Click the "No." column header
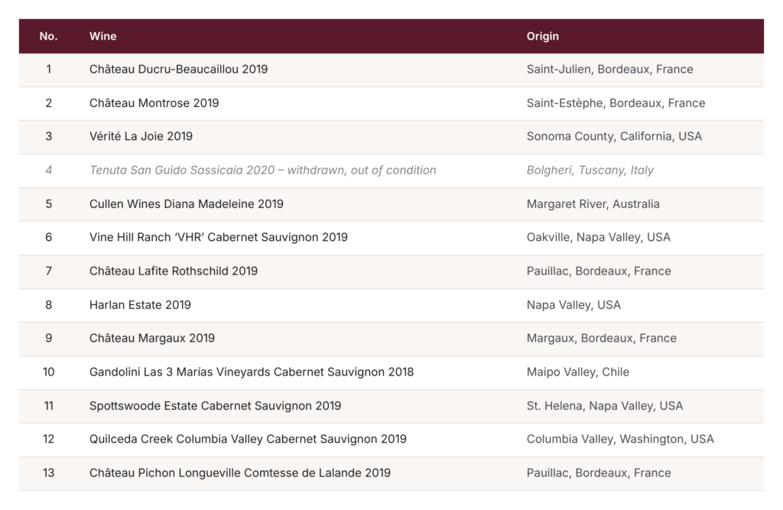The width and height of the screenshot is (783, 510). pyautogui.click(x=48, y=36)
